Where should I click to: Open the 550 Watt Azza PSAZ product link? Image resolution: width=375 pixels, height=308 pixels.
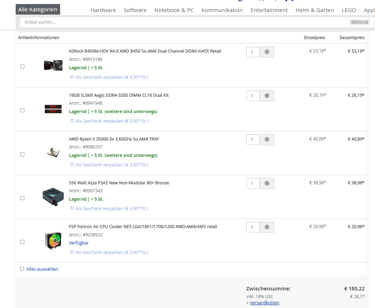pyautogui.click(x=119, y=183)
